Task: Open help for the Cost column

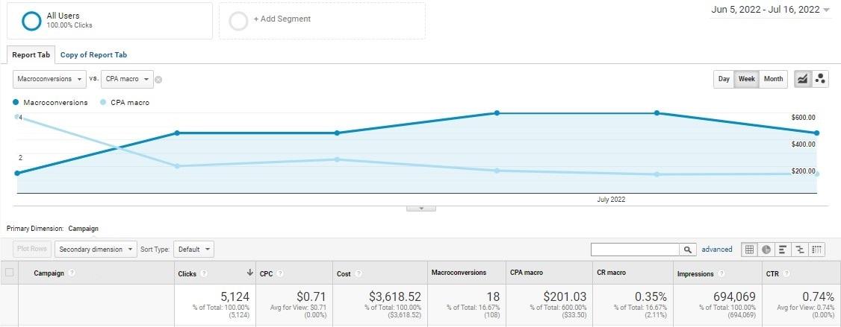Action: tap(359, 273)
